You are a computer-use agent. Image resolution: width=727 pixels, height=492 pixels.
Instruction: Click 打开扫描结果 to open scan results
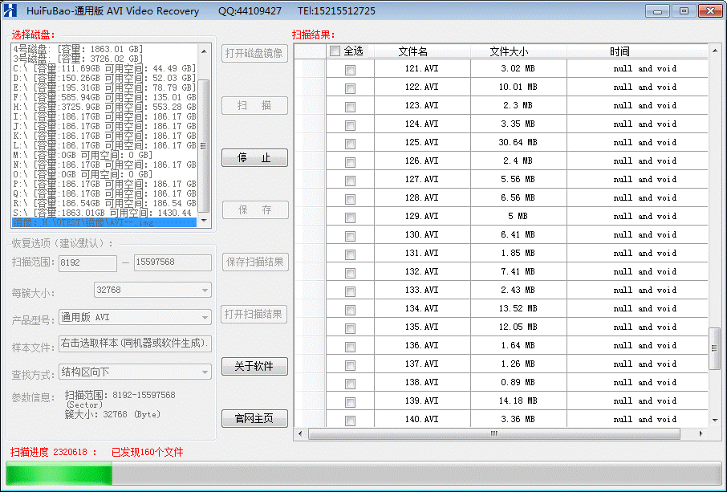click(254, 314)
